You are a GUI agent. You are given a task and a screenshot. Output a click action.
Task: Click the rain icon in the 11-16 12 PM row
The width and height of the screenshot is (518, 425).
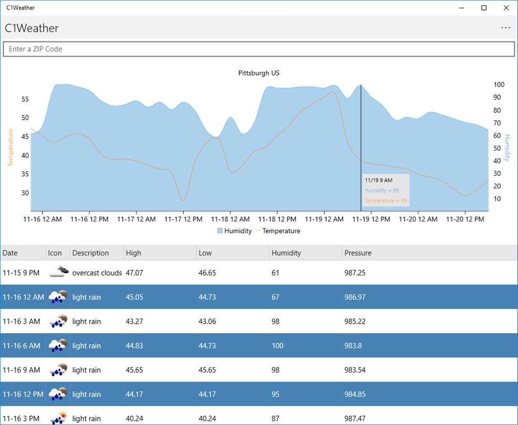click(58, 394)
